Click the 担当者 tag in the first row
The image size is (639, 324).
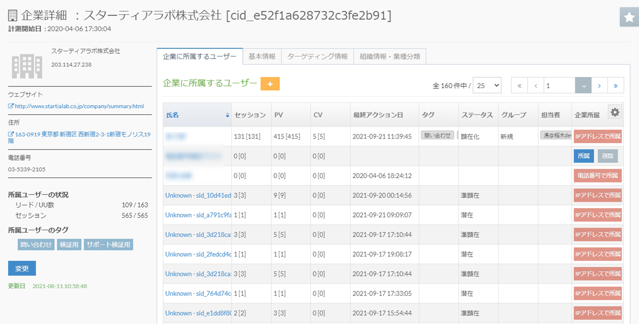click(556, 135)
